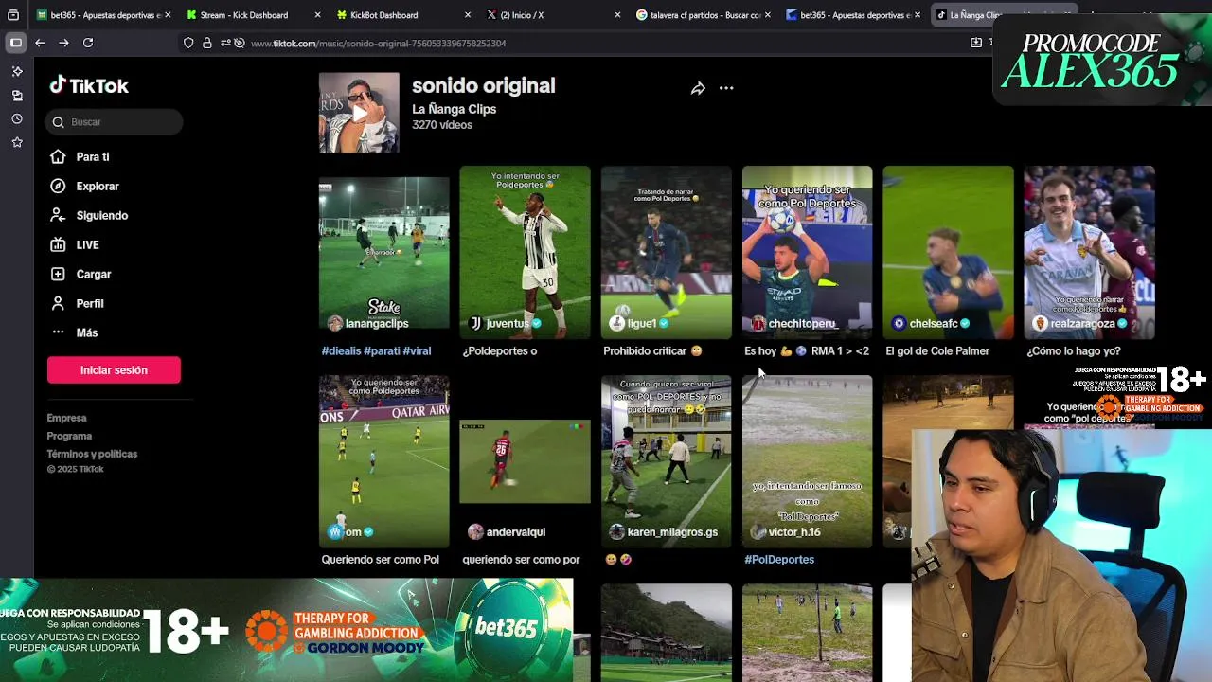The height and width of the screenshot is (682, 1212).
Task: Open the Empresa footer link
Action: tap(66, 418)
